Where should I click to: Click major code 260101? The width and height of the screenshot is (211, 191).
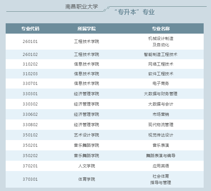[x=30, y=42]
